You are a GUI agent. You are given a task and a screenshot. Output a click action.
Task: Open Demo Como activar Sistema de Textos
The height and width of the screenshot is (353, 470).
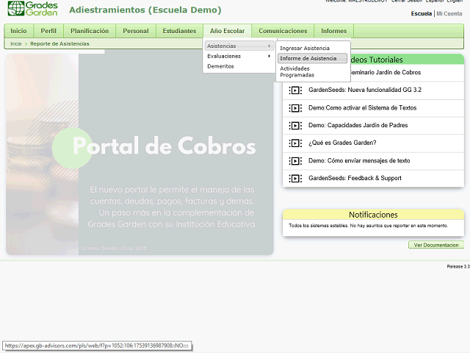pos(362,108)
